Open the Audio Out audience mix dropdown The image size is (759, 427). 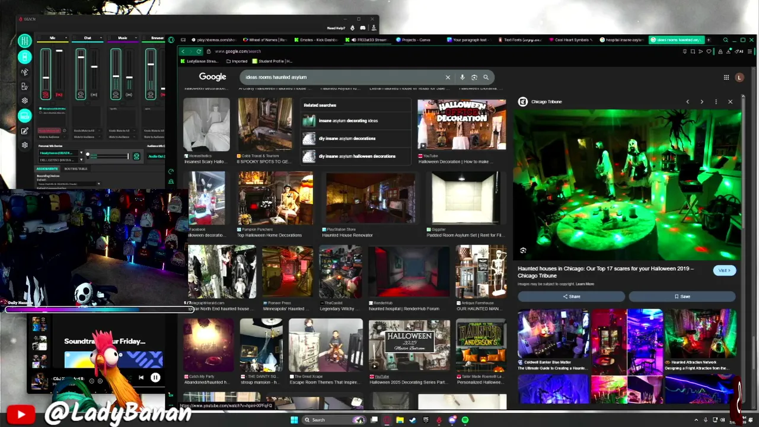(156, 156)
